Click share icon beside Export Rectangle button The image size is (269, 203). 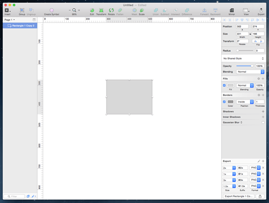pyautogui.click(x=260, y=197)
